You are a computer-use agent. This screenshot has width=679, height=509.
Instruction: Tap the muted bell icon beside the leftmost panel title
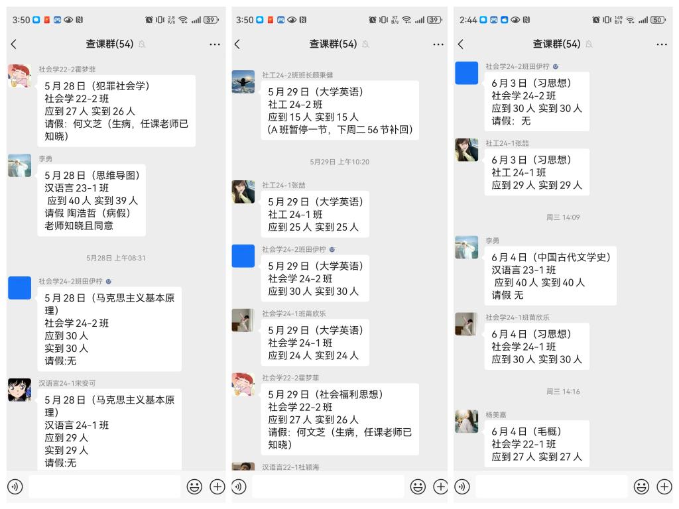142,44
